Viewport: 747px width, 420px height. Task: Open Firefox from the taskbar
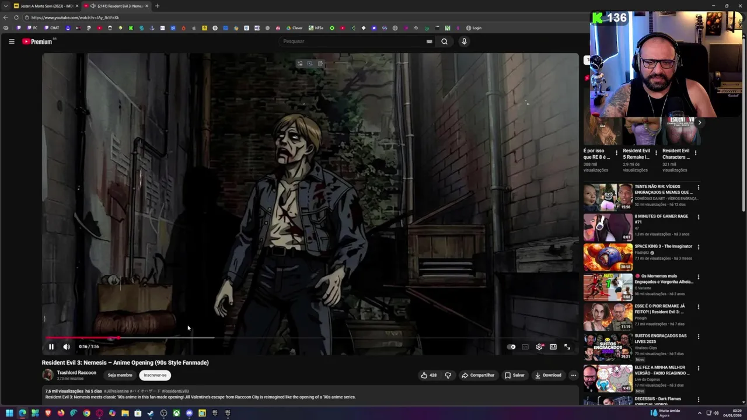[x=61, y=414]
